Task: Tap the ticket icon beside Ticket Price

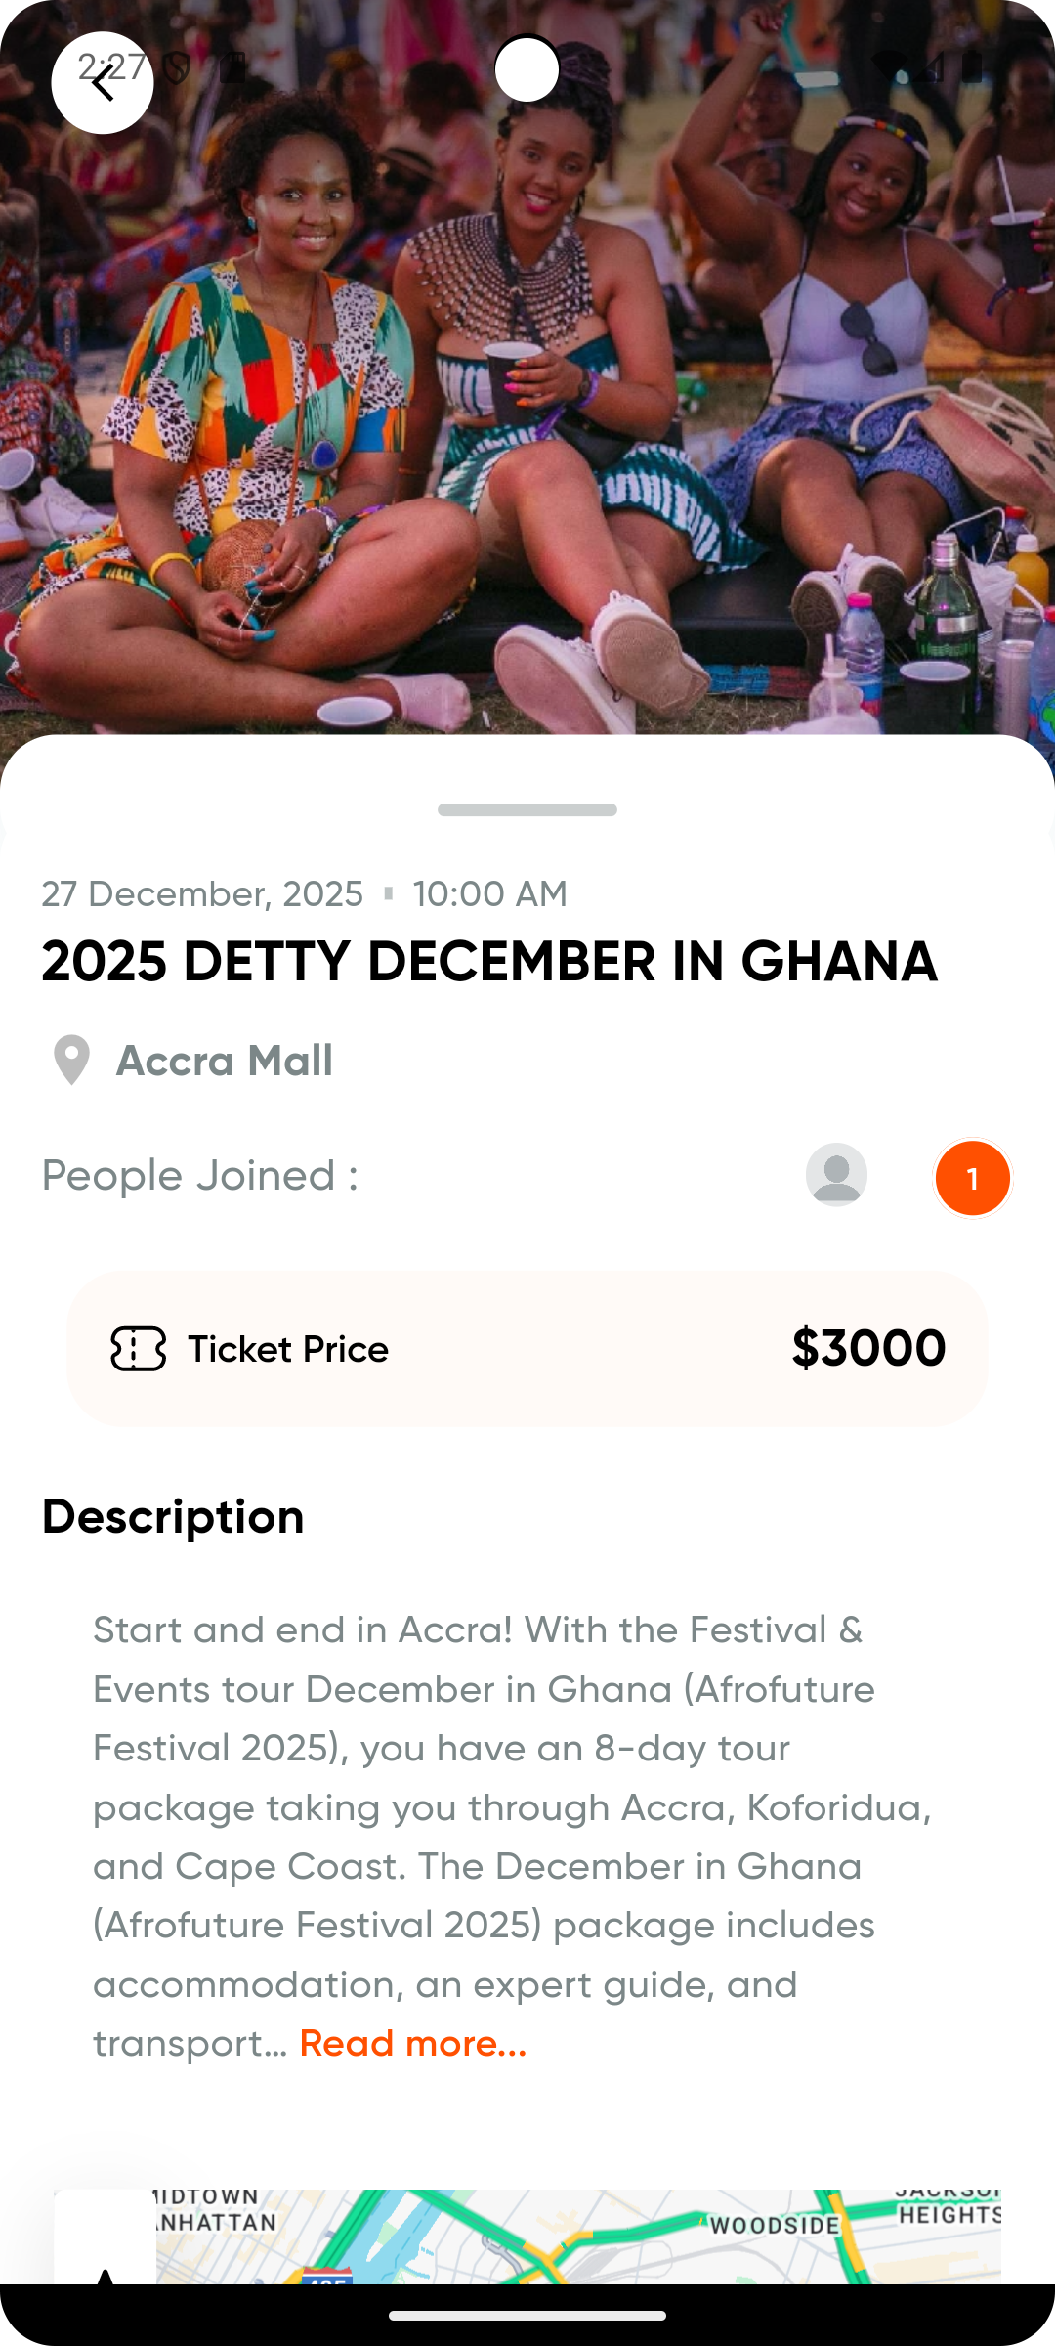Action: point(138,1349)
